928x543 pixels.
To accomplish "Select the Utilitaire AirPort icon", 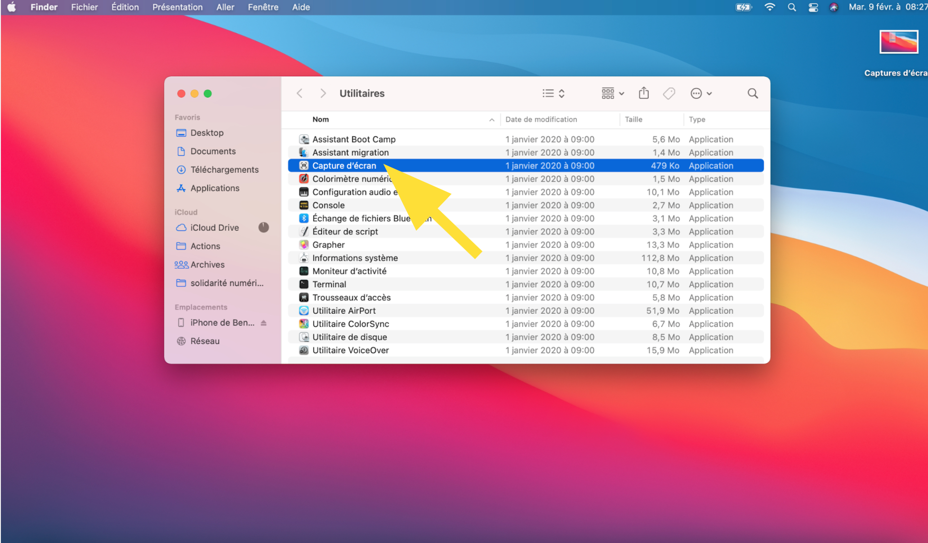I will pos(304,311).
